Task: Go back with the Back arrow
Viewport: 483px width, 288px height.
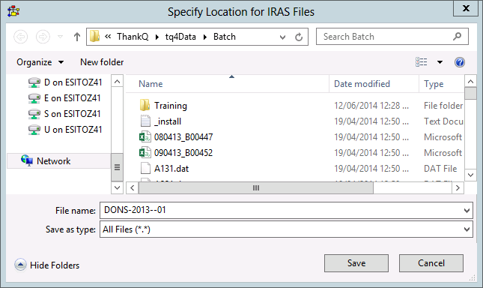Action: point(21,37)
